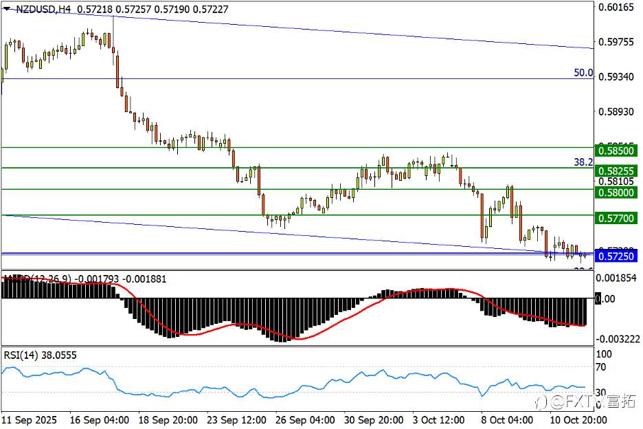
Task: Click the 0.59755 price axis value
Action: point(616,42)
